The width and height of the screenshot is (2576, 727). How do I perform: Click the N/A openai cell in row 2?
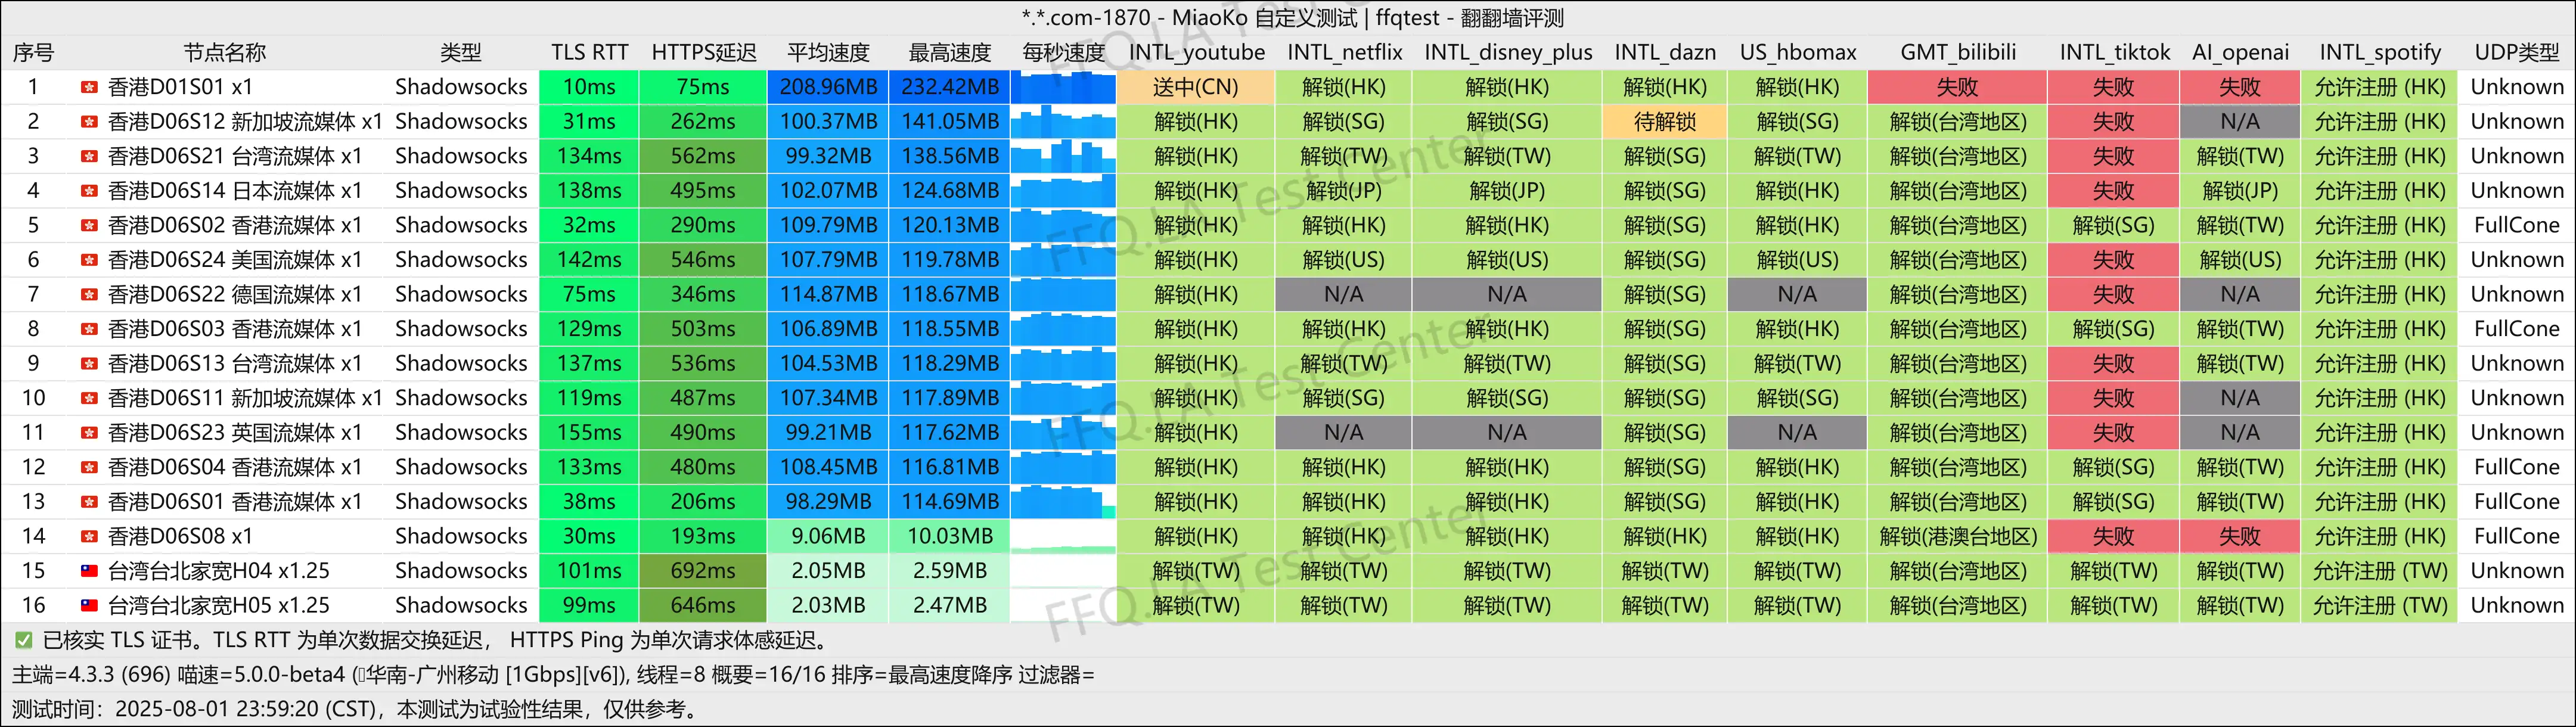[x=2240, y=122]
